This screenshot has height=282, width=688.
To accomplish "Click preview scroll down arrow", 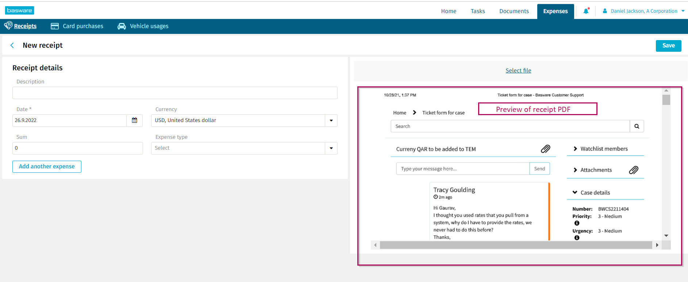I will (x=666, y=236).
